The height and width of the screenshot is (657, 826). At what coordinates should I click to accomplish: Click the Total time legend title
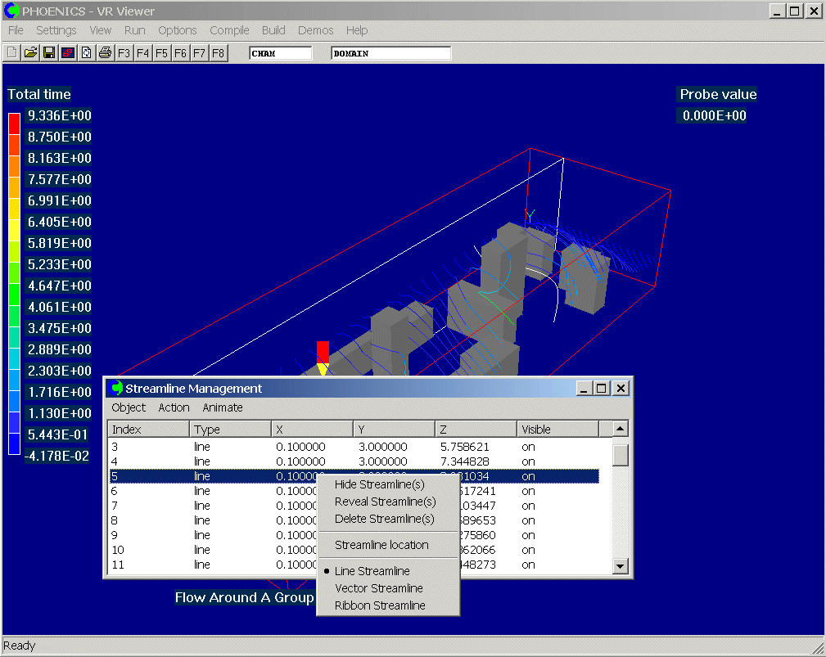(39, 94)
